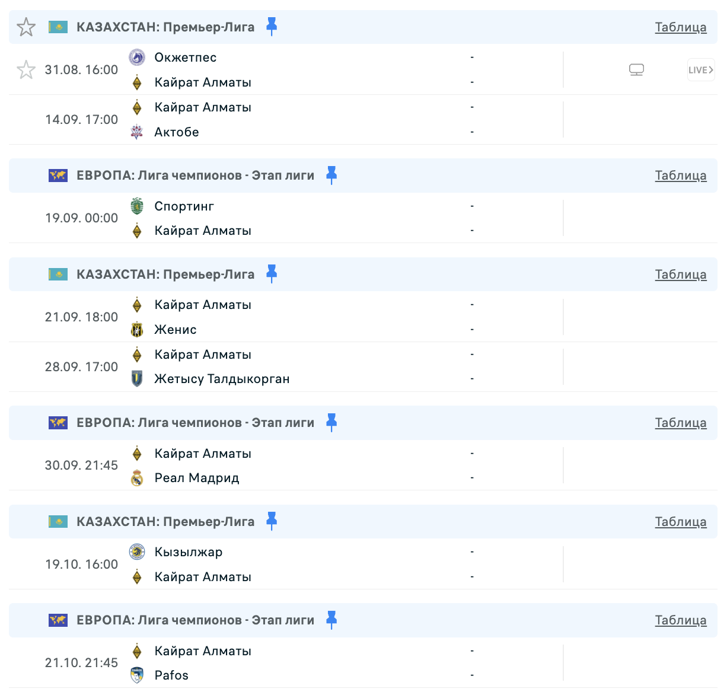Screen dimensions: 727x695
Task: Open Таблица link above Кызылжар match
Action: 681,522
